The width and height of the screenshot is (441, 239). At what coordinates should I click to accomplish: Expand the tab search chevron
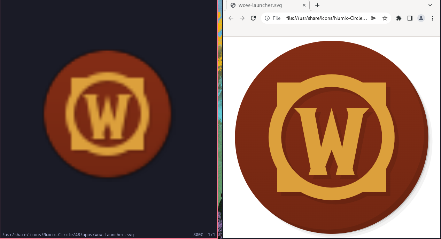(x=430, y=5)
